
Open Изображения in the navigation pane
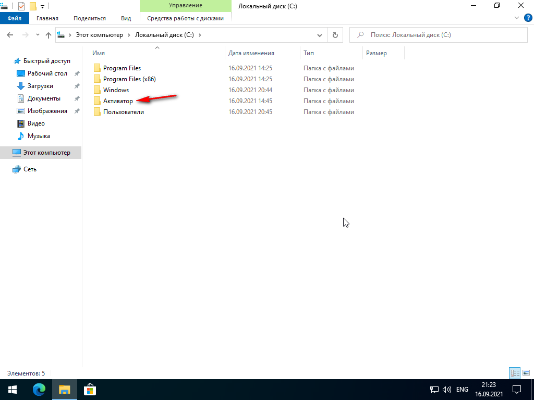coord(47,111)
